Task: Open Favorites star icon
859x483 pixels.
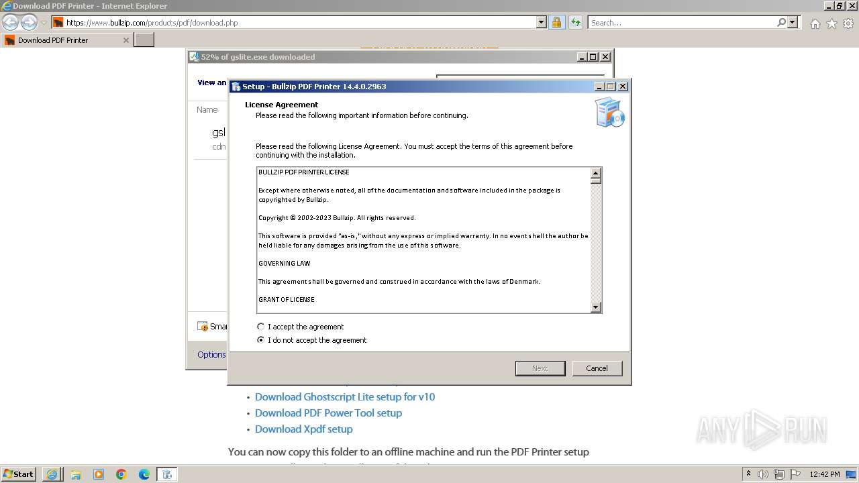Action: pyautogui.click(x=831, y=23)
